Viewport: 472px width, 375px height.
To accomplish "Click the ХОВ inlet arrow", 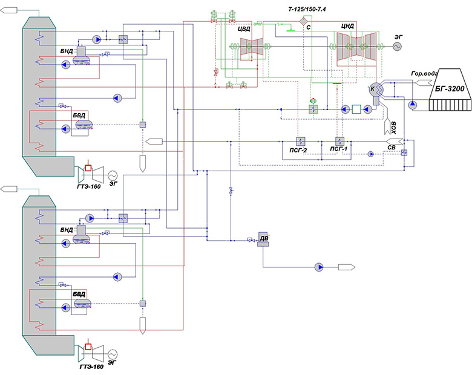I will pyautogui.click(x=388, y=126).
